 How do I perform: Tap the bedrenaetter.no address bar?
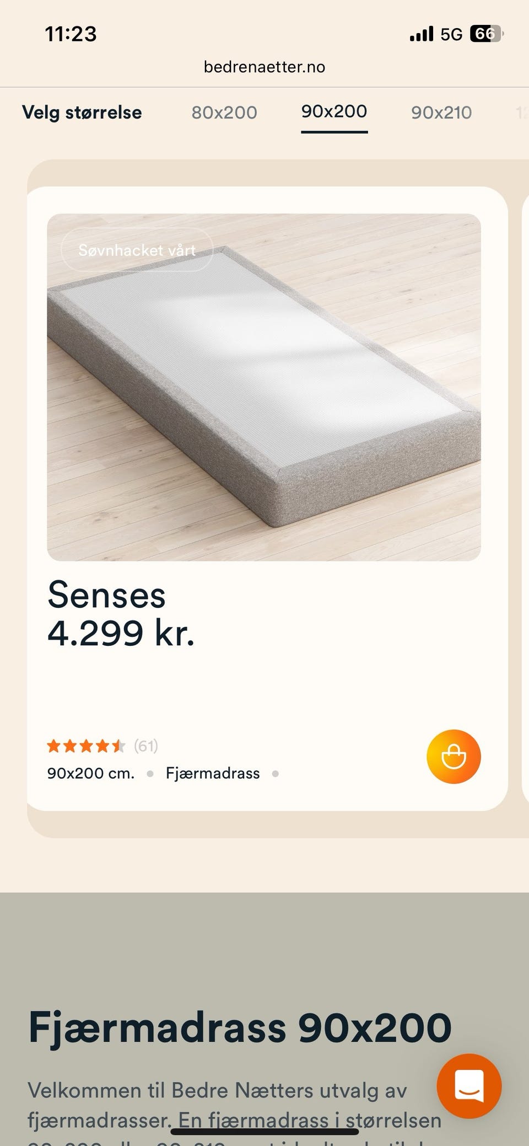pyautogui.click(x=264, y=67)
